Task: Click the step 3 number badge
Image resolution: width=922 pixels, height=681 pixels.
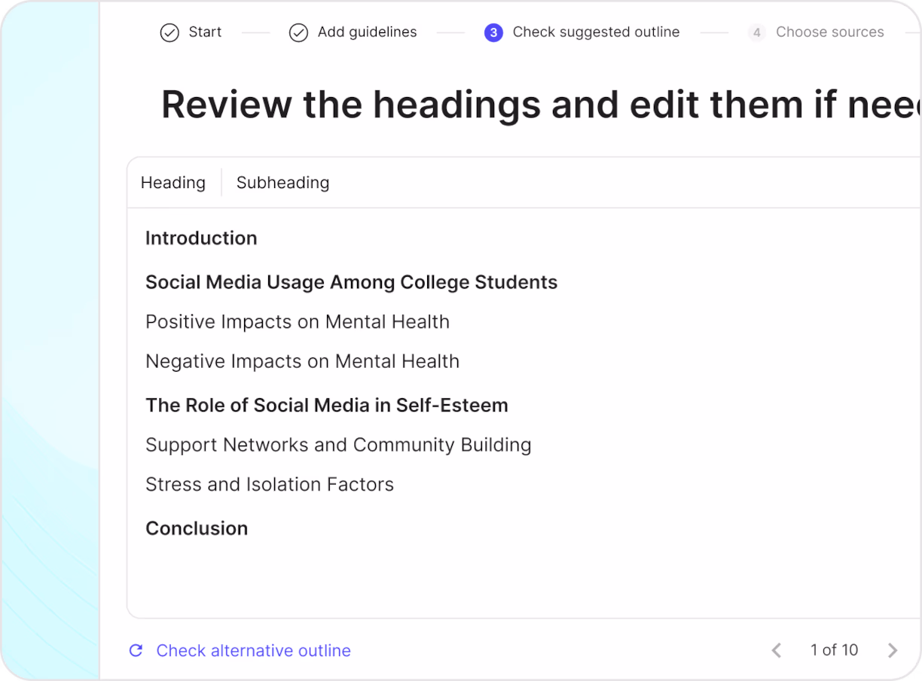Action: 493,32
